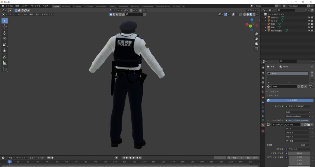Open the Object Data properties tab
Screen dimensions: 315x167
tap(263, 120)
